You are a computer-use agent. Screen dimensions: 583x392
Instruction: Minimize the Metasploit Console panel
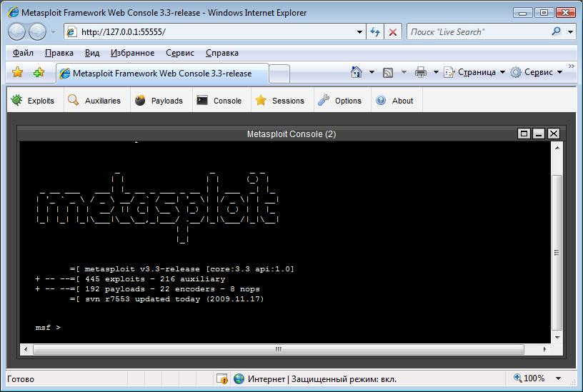tap(539, 134)
